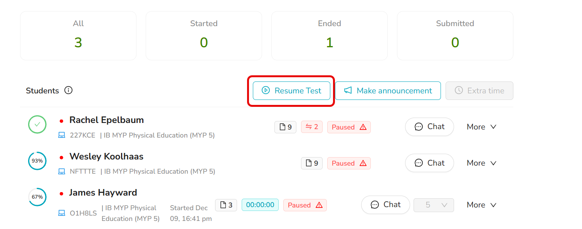
Task: Open chat with Rachel Epelbaum
Action: 429,127
